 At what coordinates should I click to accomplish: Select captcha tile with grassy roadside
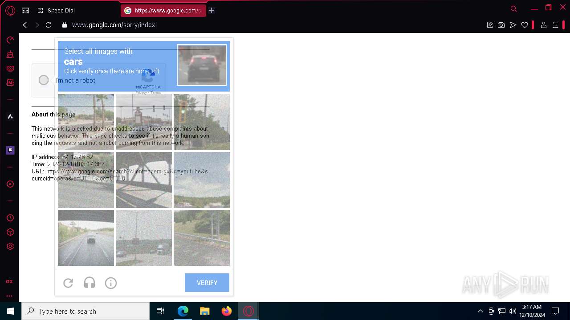[86, 180]
